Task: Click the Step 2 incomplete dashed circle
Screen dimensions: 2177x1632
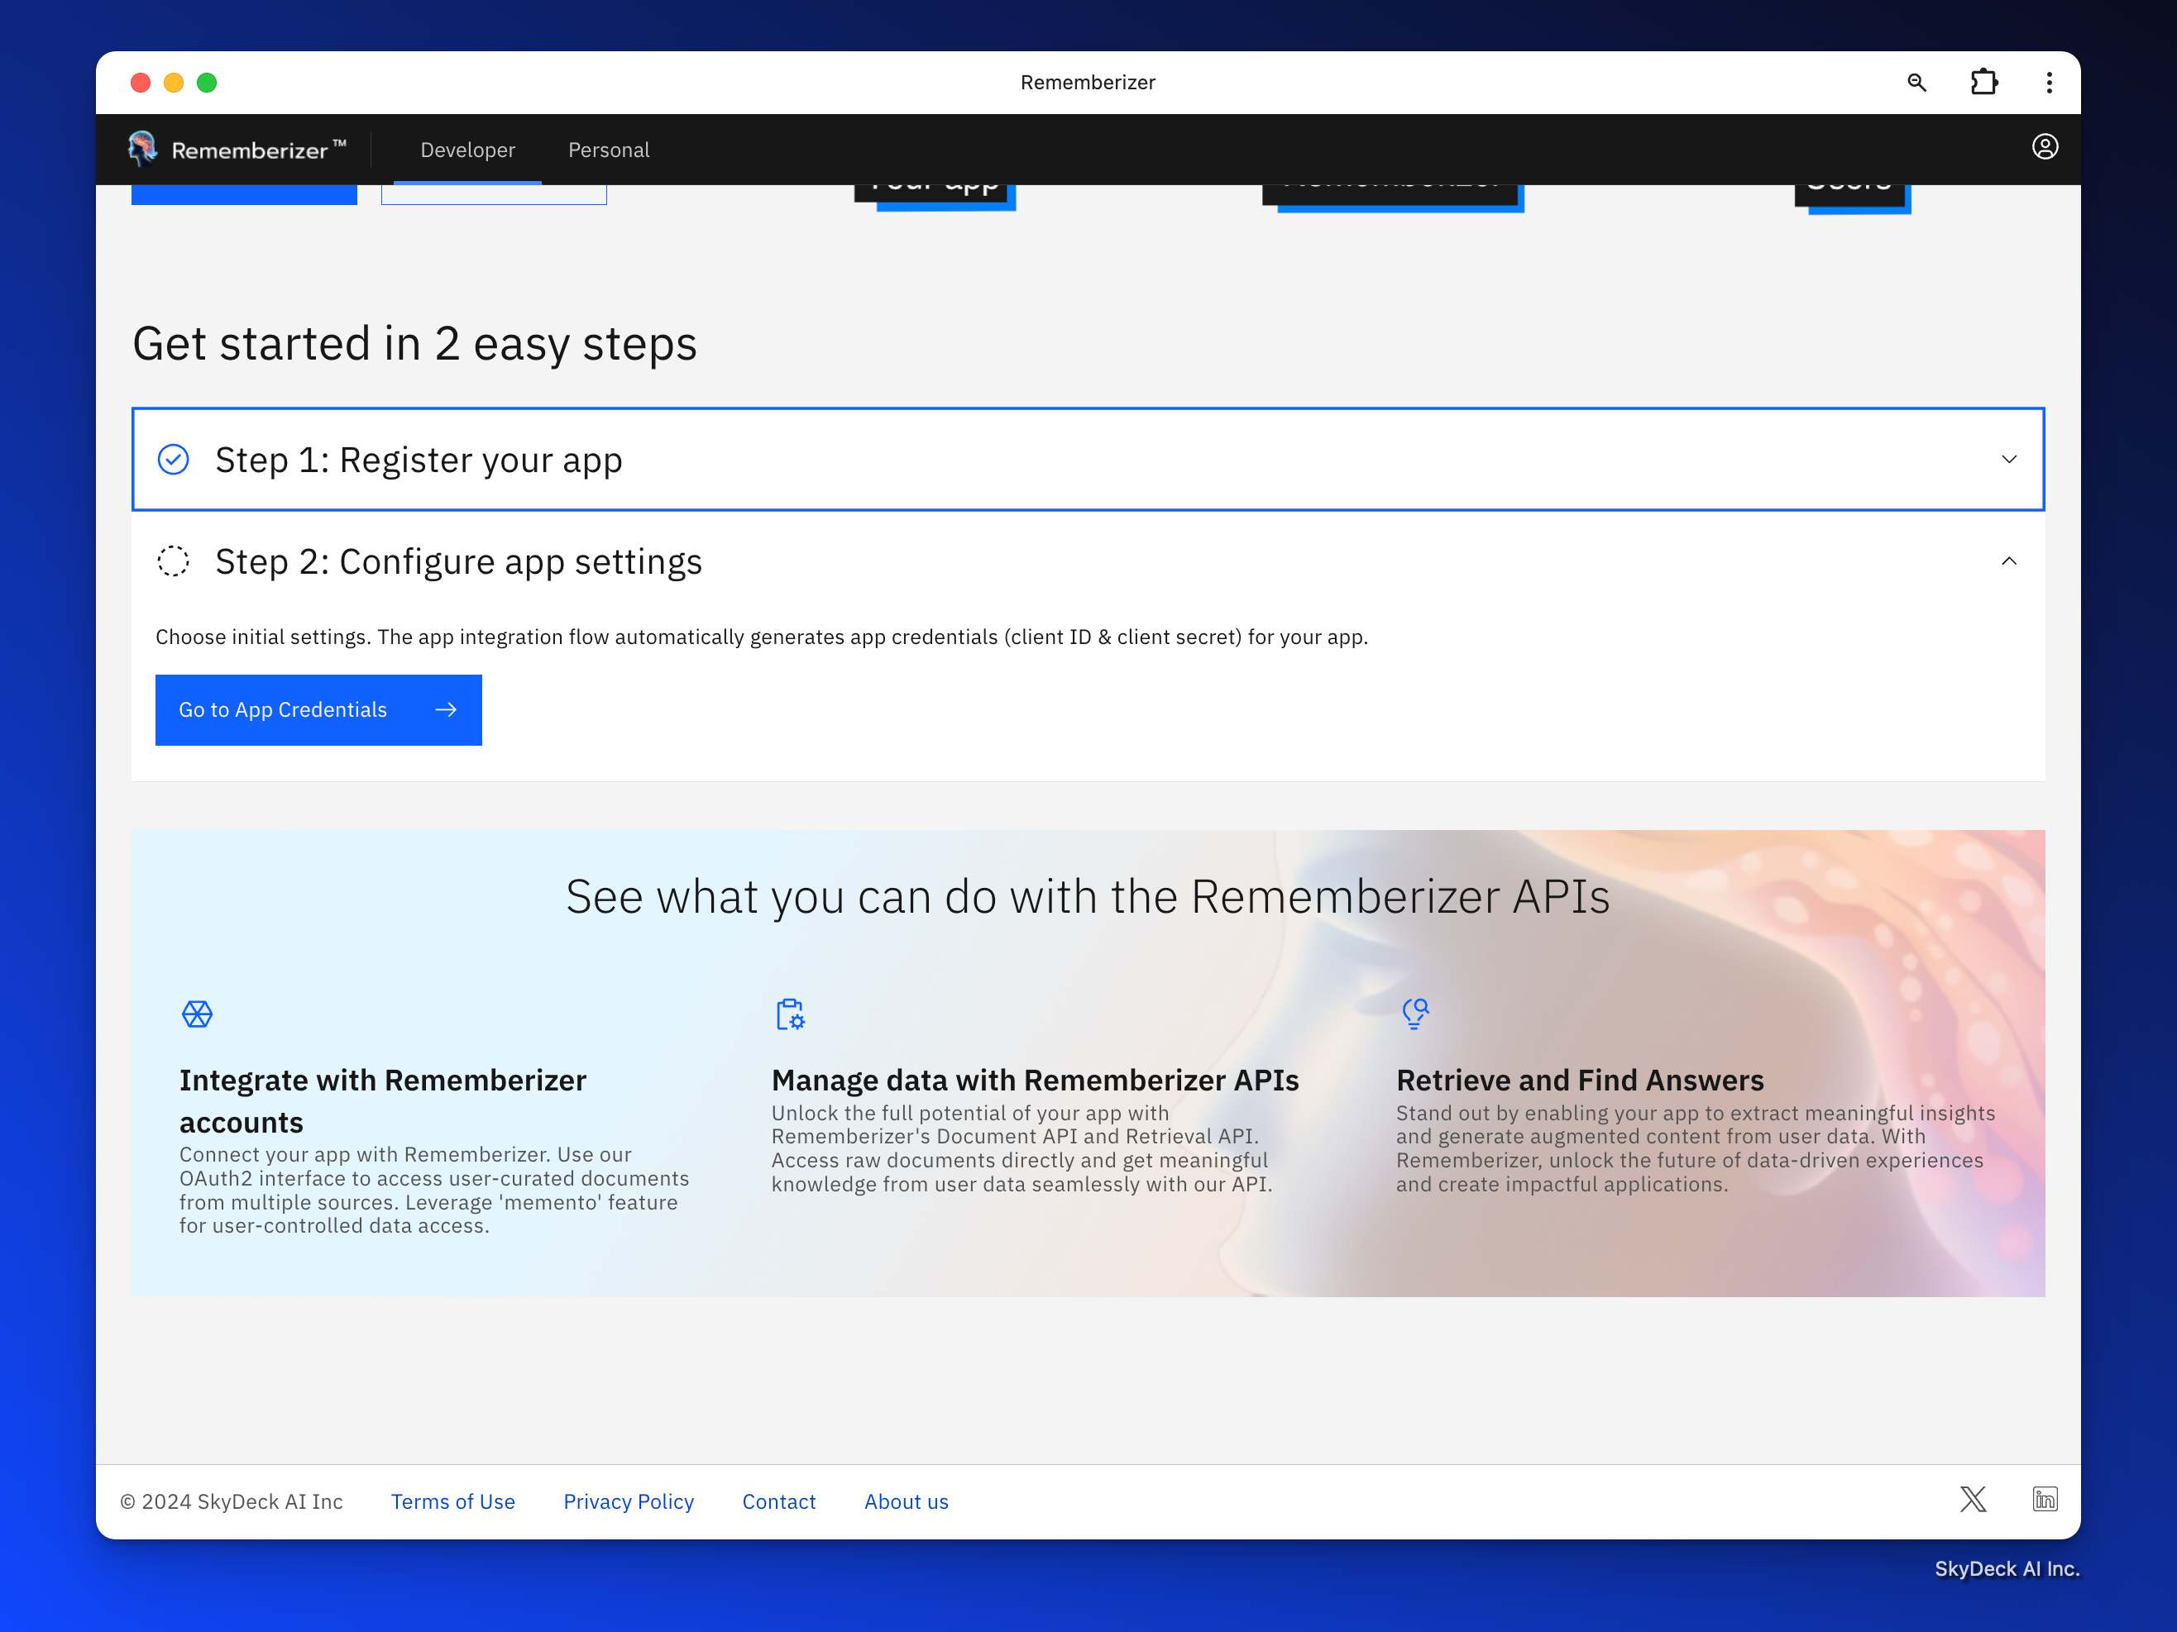Action: tap(173, 561)
